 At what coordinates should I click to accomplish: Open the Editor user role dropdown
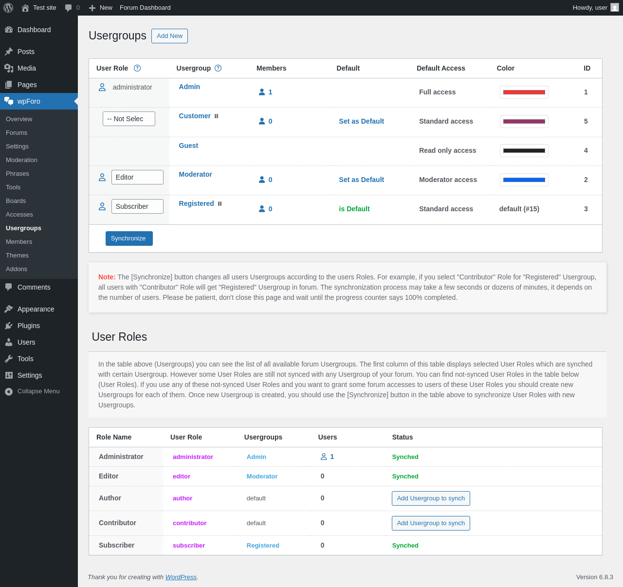pos(137,177)
